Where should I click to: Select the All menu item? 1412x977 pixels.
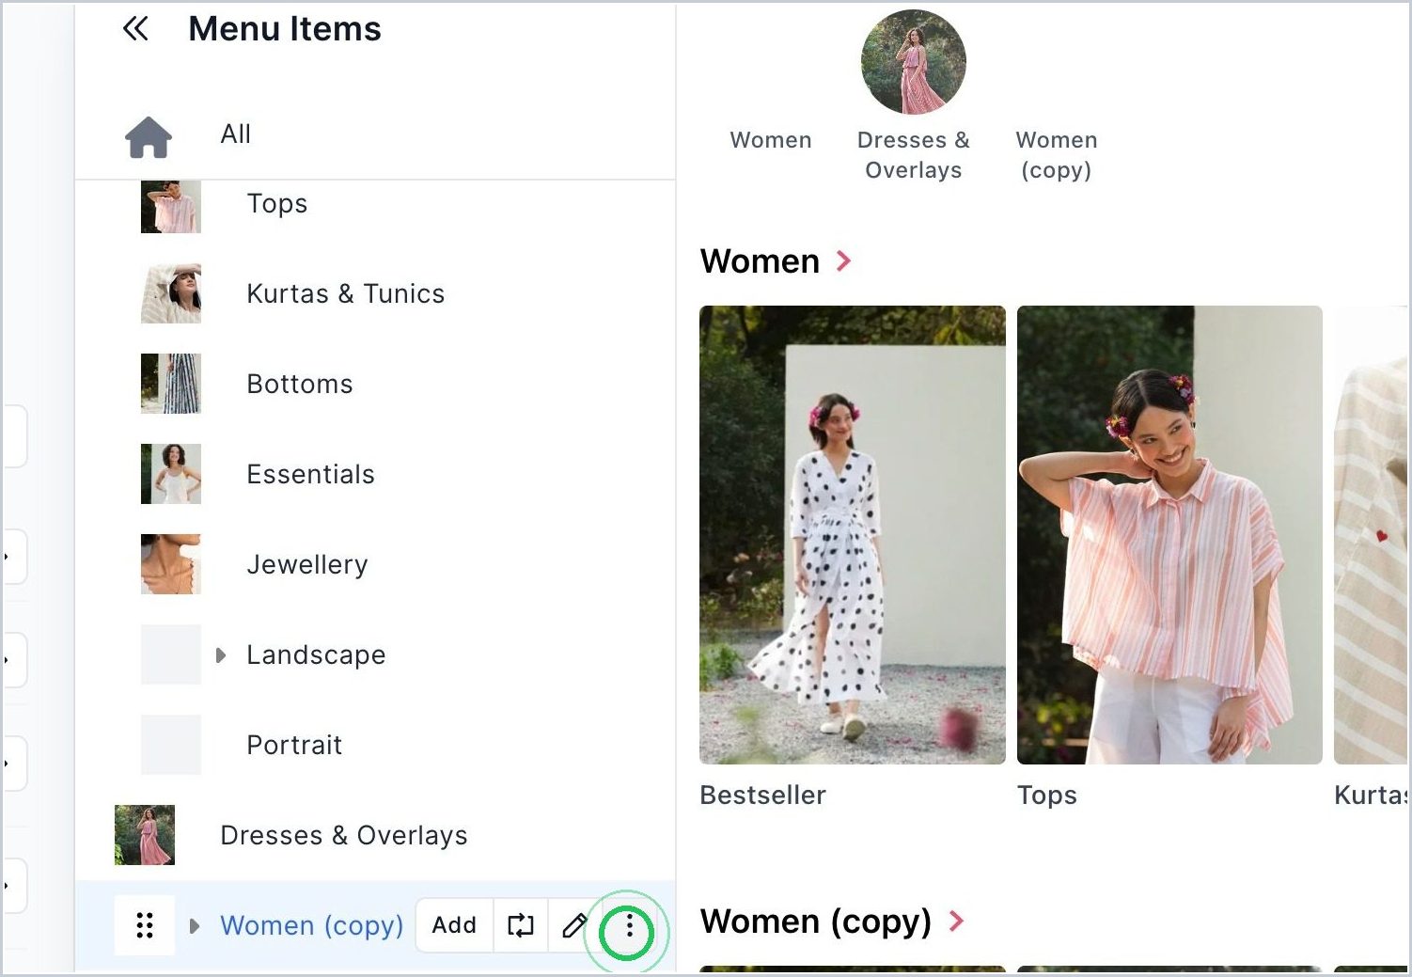[x=235, y=134]
